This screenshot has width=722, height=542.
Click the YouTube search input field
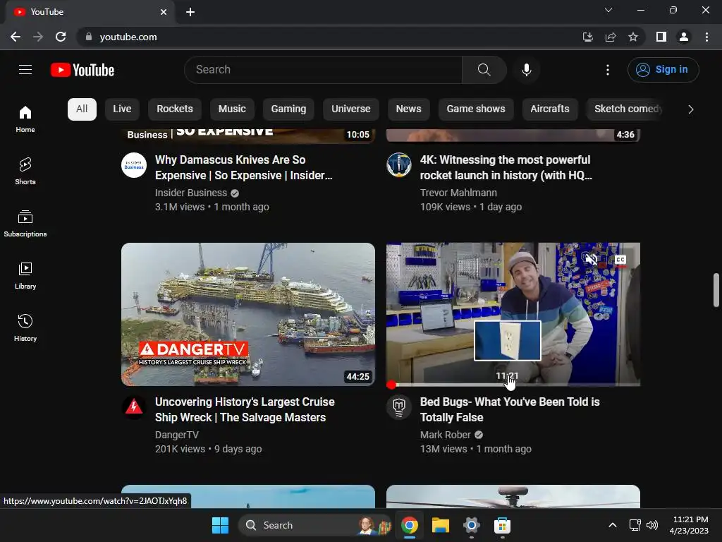coord(323,70)
